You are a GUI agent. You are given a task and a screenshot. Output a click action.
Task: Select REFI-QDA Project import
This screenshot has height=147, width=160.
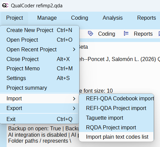click(x=116, y=108)
